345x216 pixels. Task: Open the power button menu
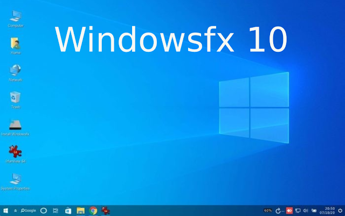(x=340, y=211)
